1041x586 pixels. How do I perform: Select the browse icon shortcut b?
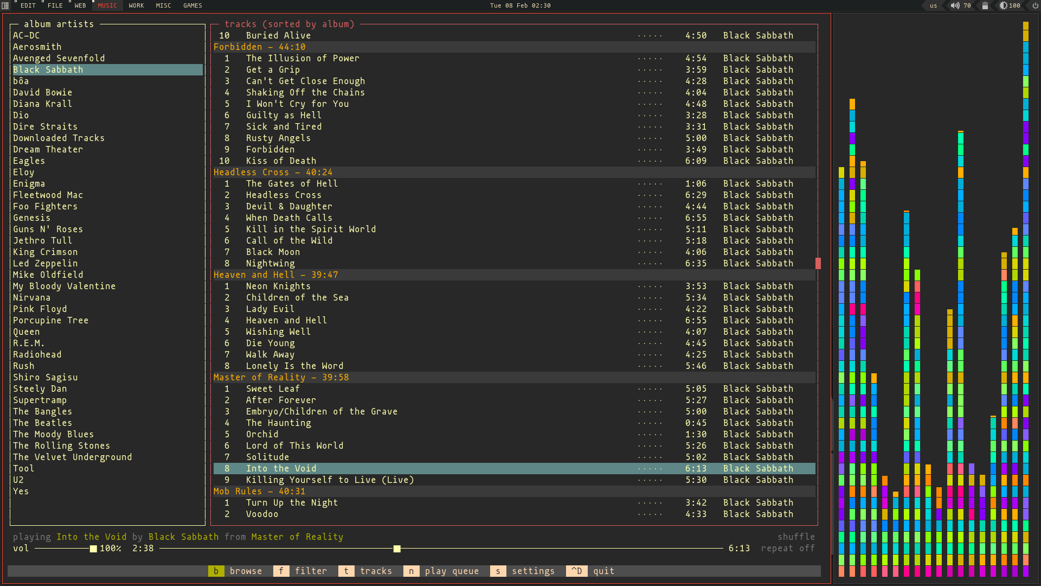click(216, 570)
